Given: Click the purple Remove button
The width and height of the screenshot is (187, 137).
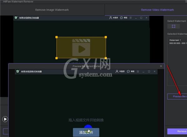Looking at the screenshot, I should tap(177, 131).
